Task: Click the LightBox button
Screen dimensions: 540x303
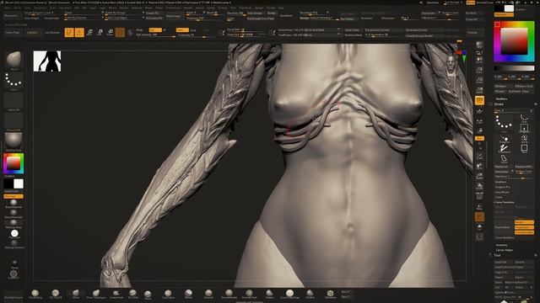Action: [x=32, y=33]
